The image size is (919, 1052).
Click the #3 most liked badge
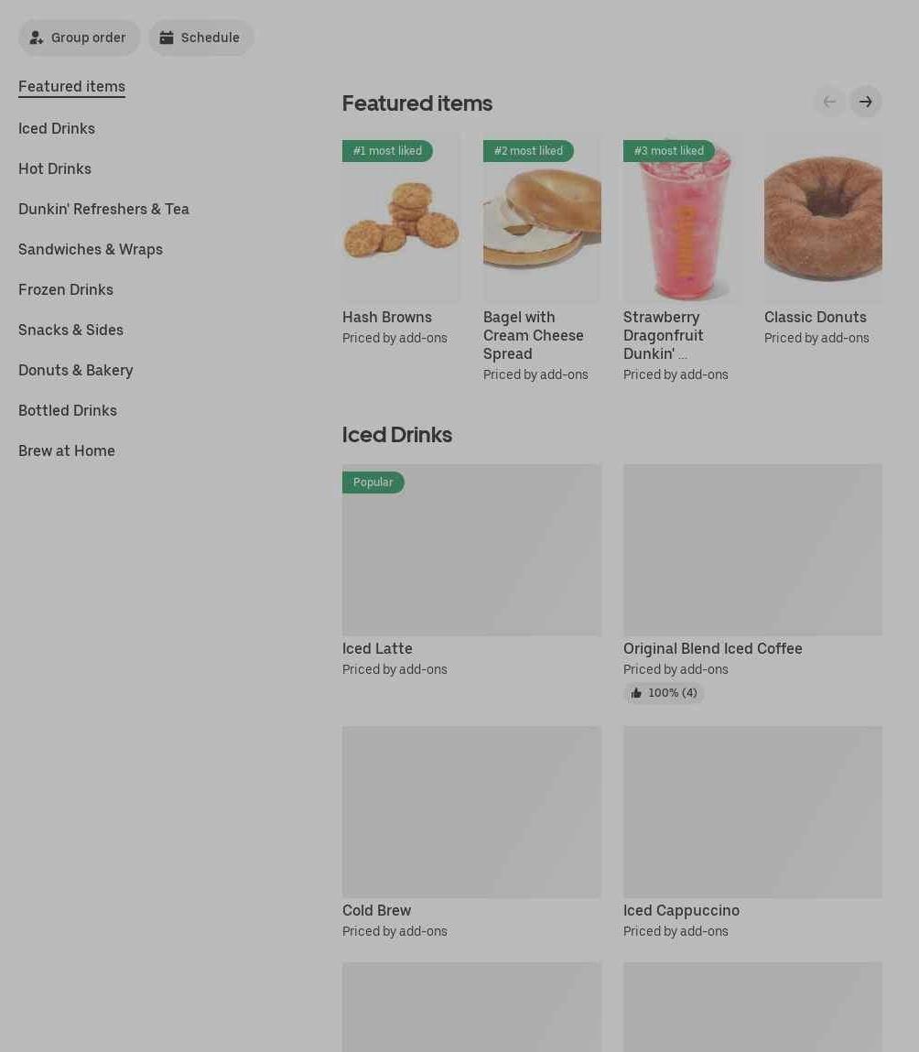[668, 151]
